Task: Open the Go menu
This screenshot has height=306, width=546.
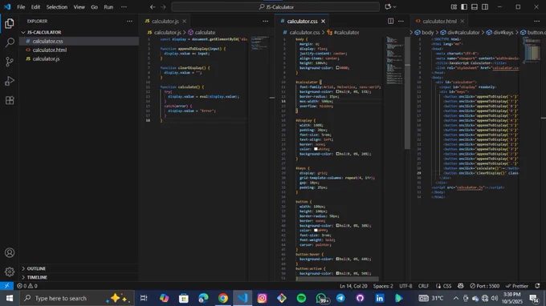Action: [95, 7]
